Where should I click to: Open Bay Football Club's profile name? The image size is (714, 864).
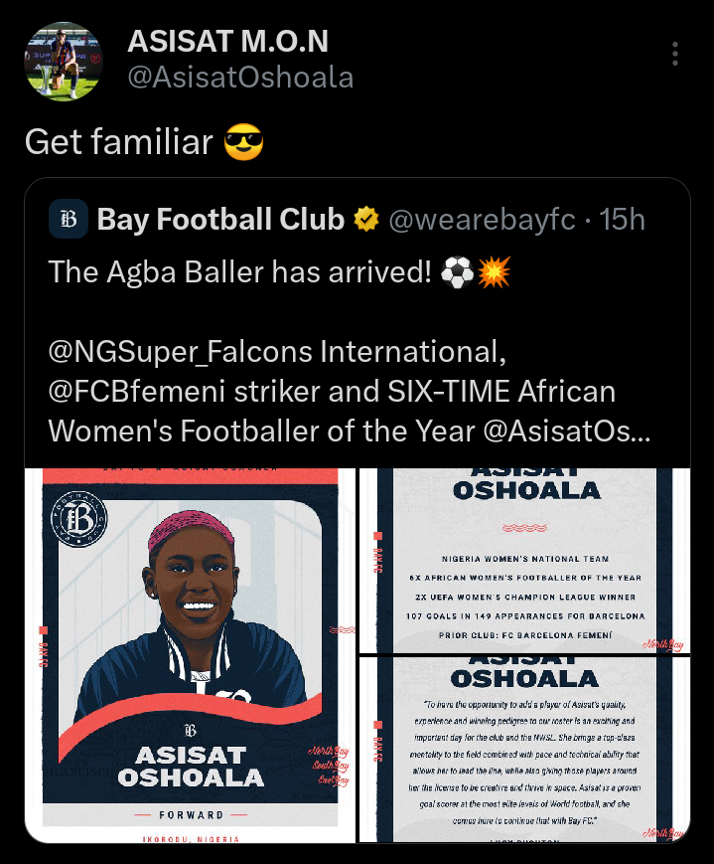pyautogui.click(x=220, y=220)
